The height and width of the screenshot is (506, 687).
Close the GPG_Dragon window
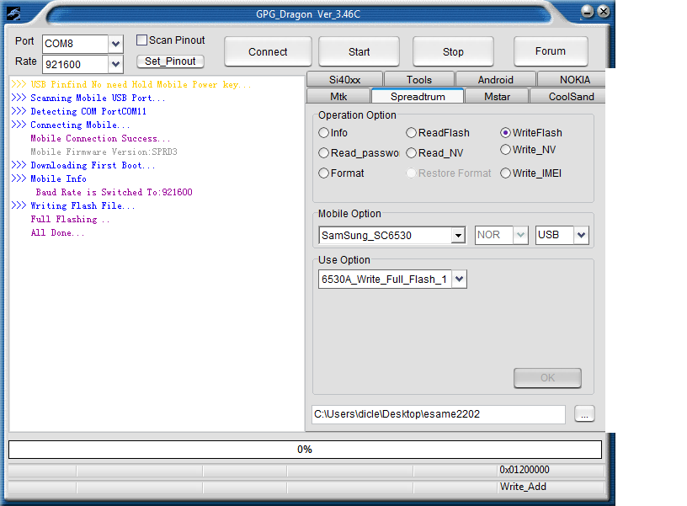tap(604, 12)
